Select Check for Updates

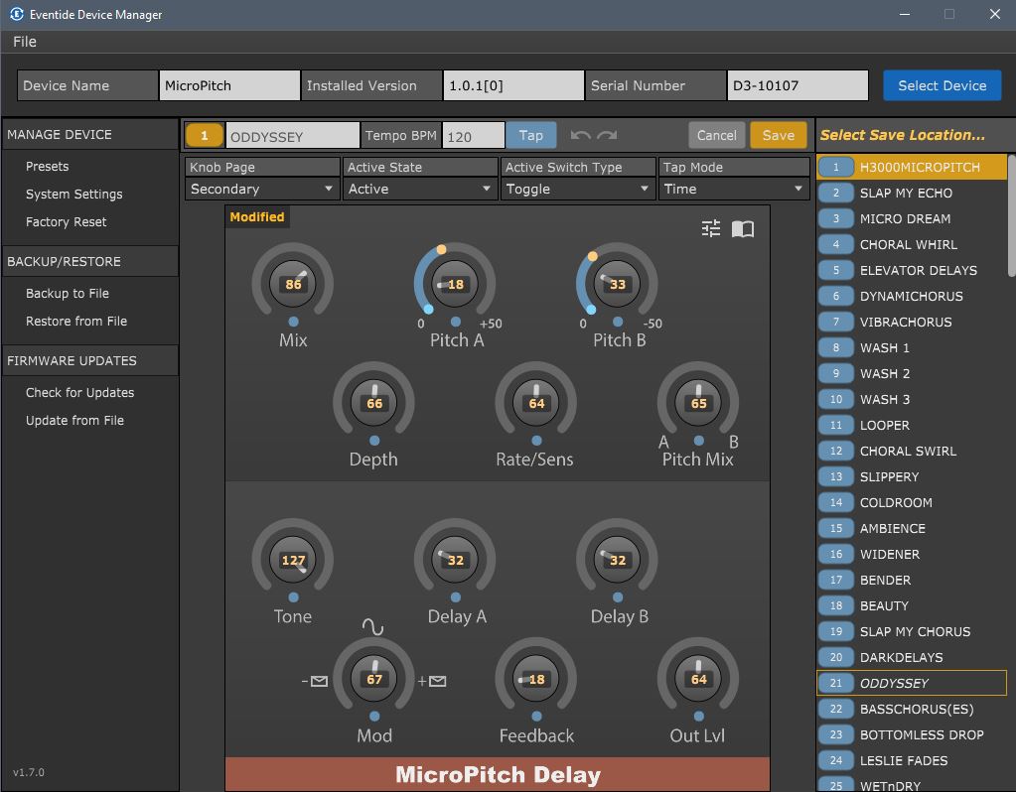click(x=79, y=392)
